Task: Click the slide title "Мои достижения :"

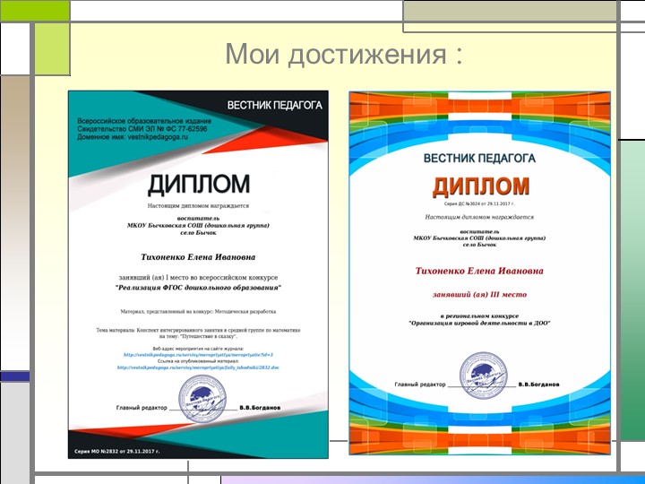Action: 344,54
